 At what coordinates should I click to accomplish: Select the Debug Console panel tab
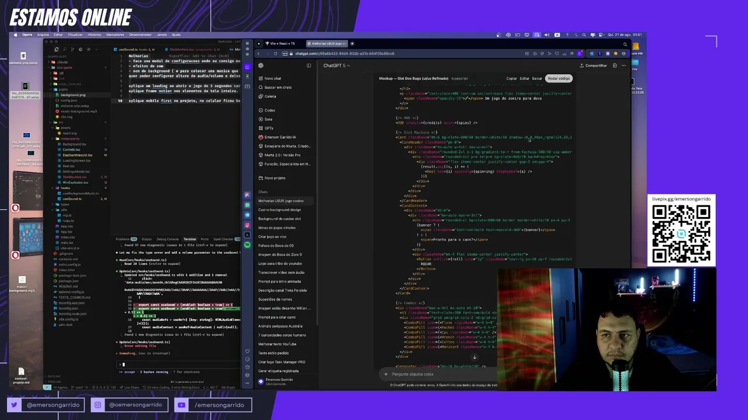(168, 239)
